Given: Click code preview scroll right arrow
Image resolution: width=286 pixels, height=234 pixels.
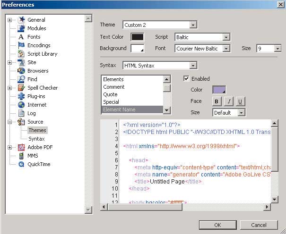Looking at the screenshot, I should pyautogui.click(x=267, y=207).
